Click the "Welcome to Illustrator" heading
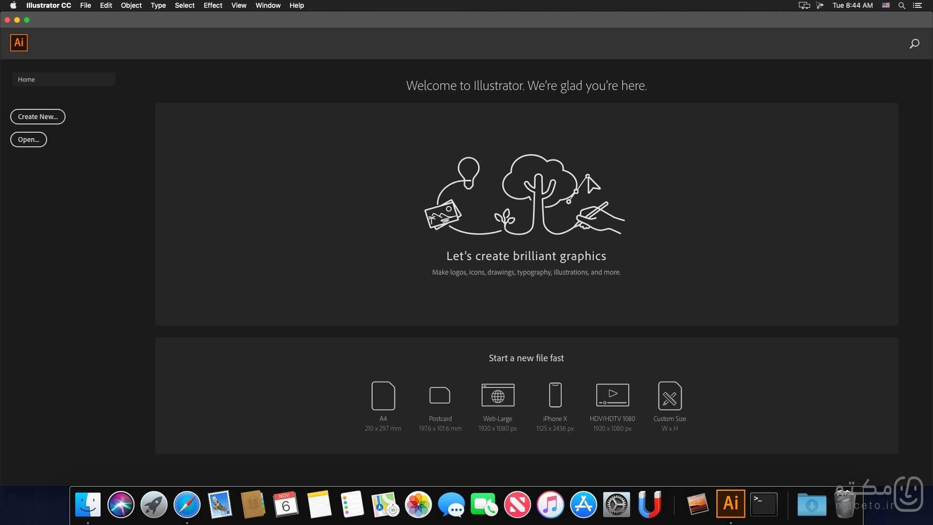The width and height of the screenshot is (933, 525). click(526, 86)
